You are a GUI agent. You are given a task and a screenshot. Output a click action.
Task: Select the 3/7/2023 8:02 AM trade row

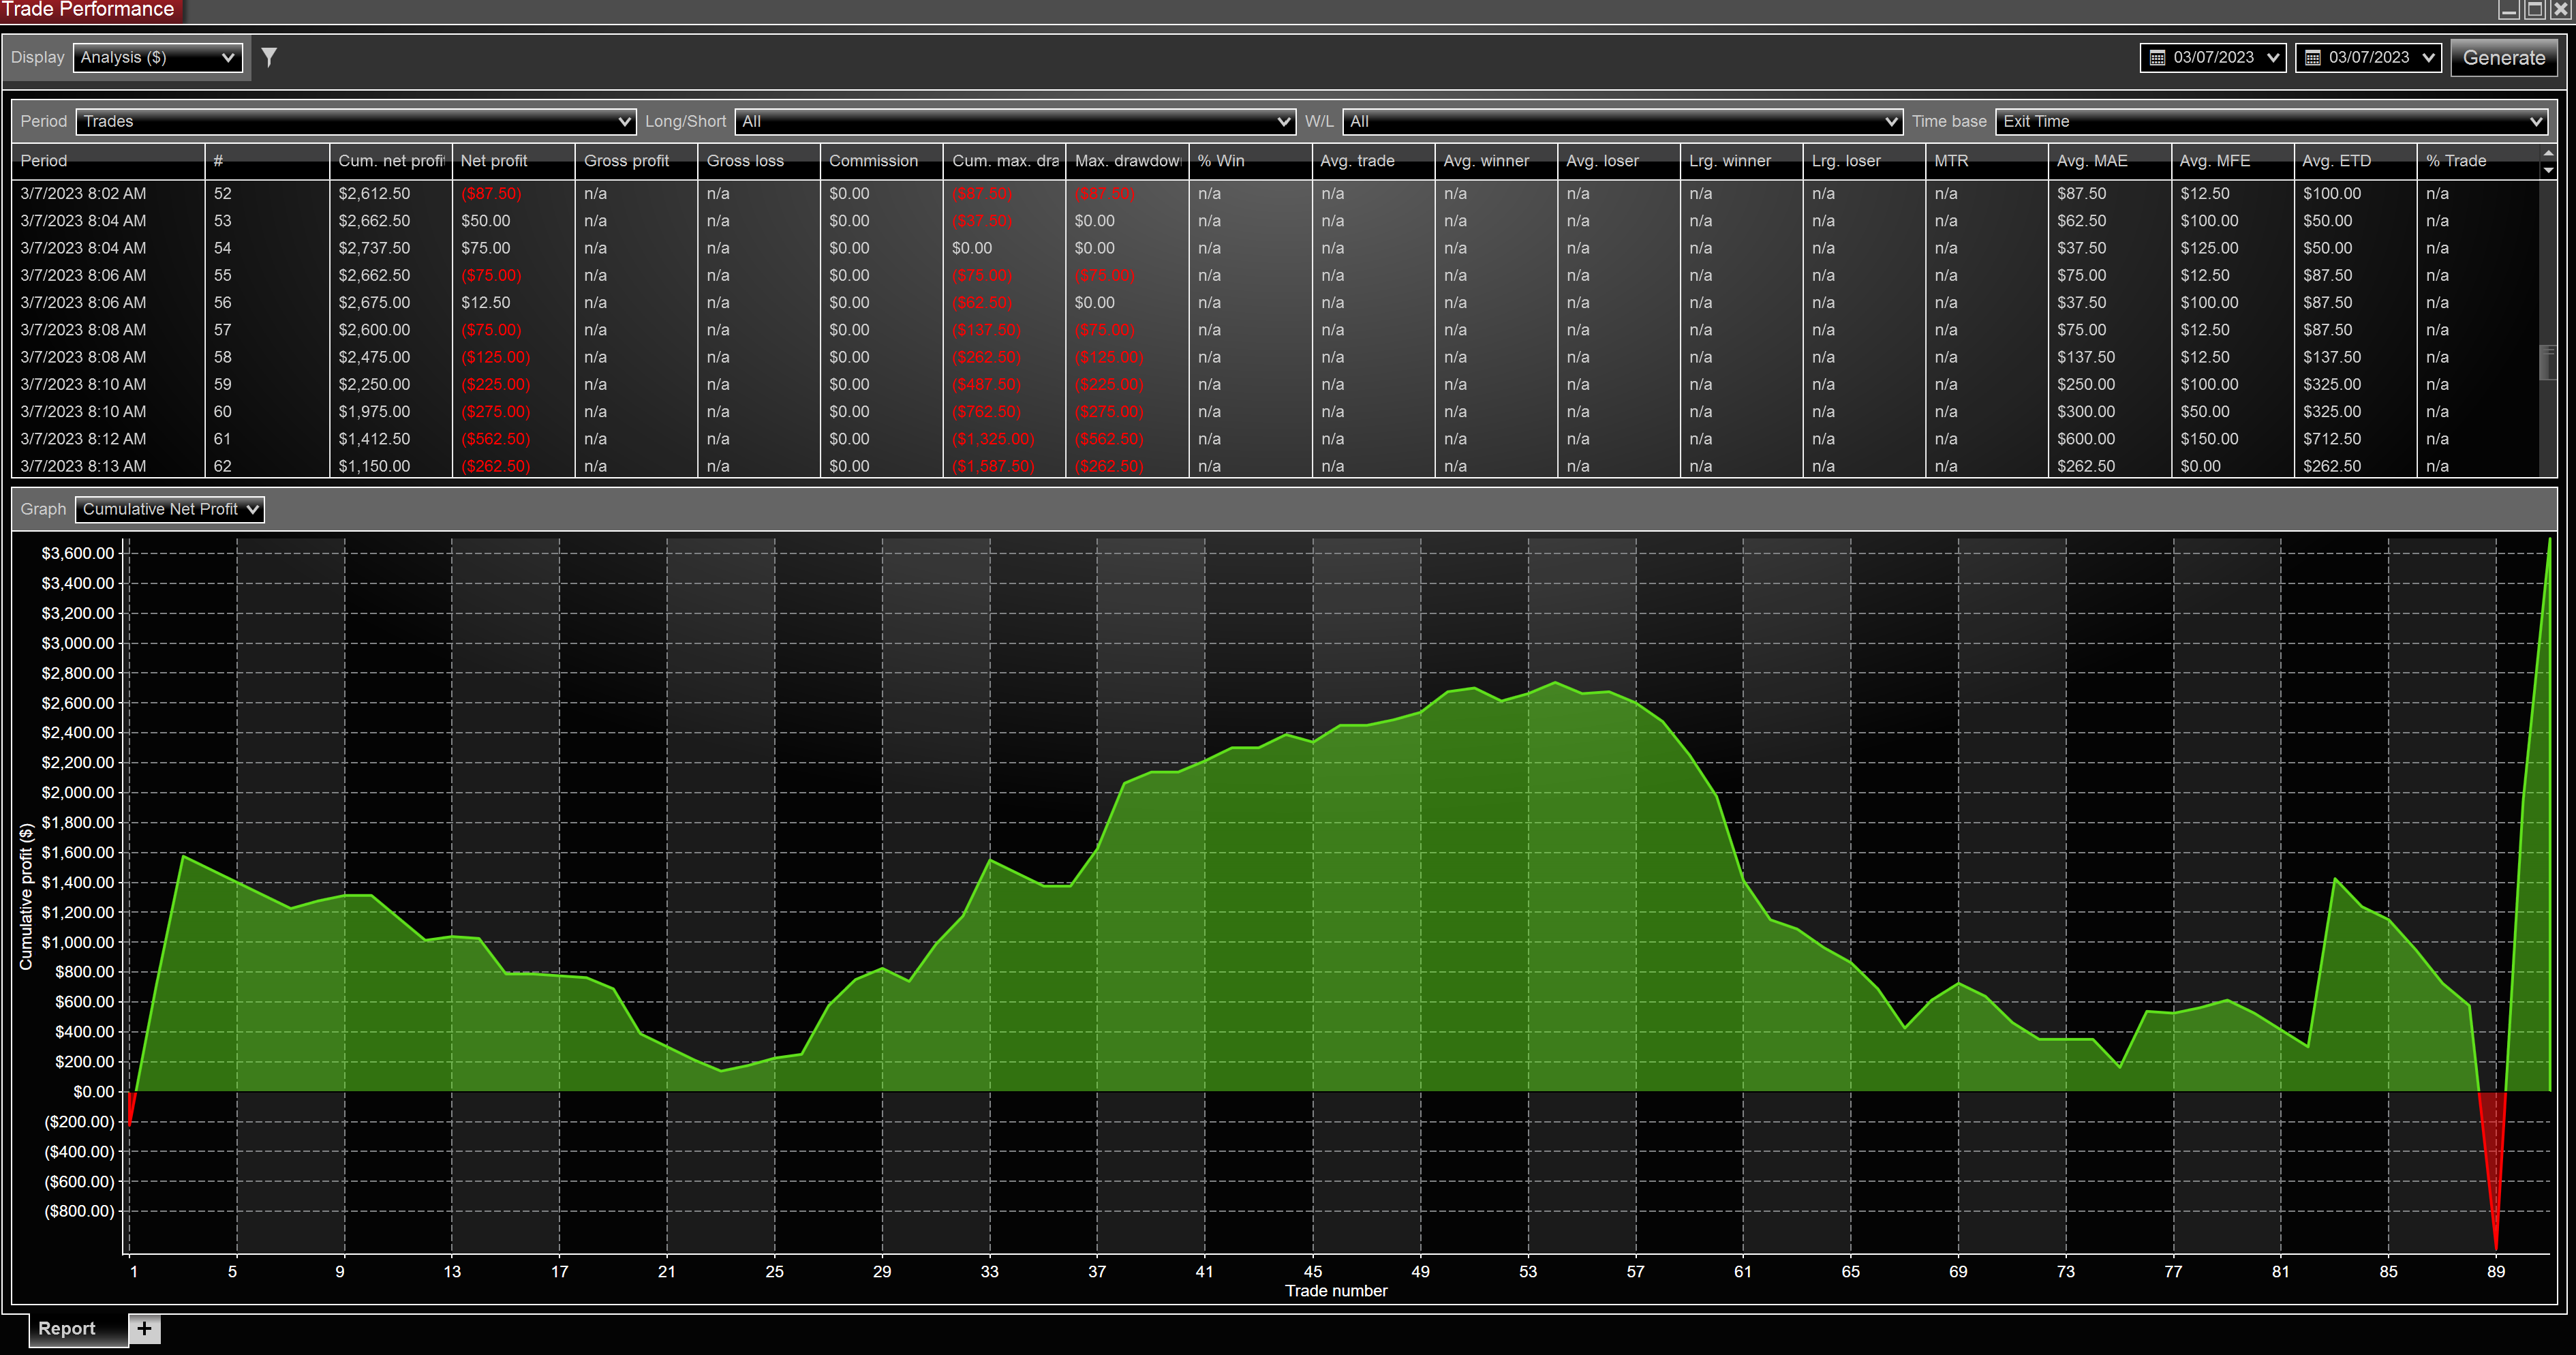click(1275, 194)
